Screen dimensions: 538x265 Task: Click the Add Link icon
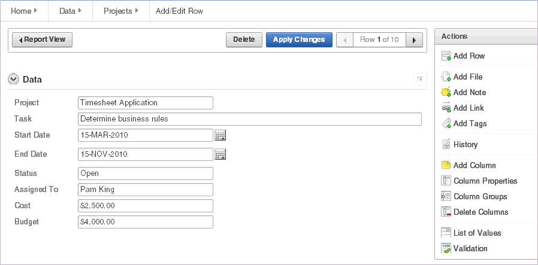coord(446,108)
